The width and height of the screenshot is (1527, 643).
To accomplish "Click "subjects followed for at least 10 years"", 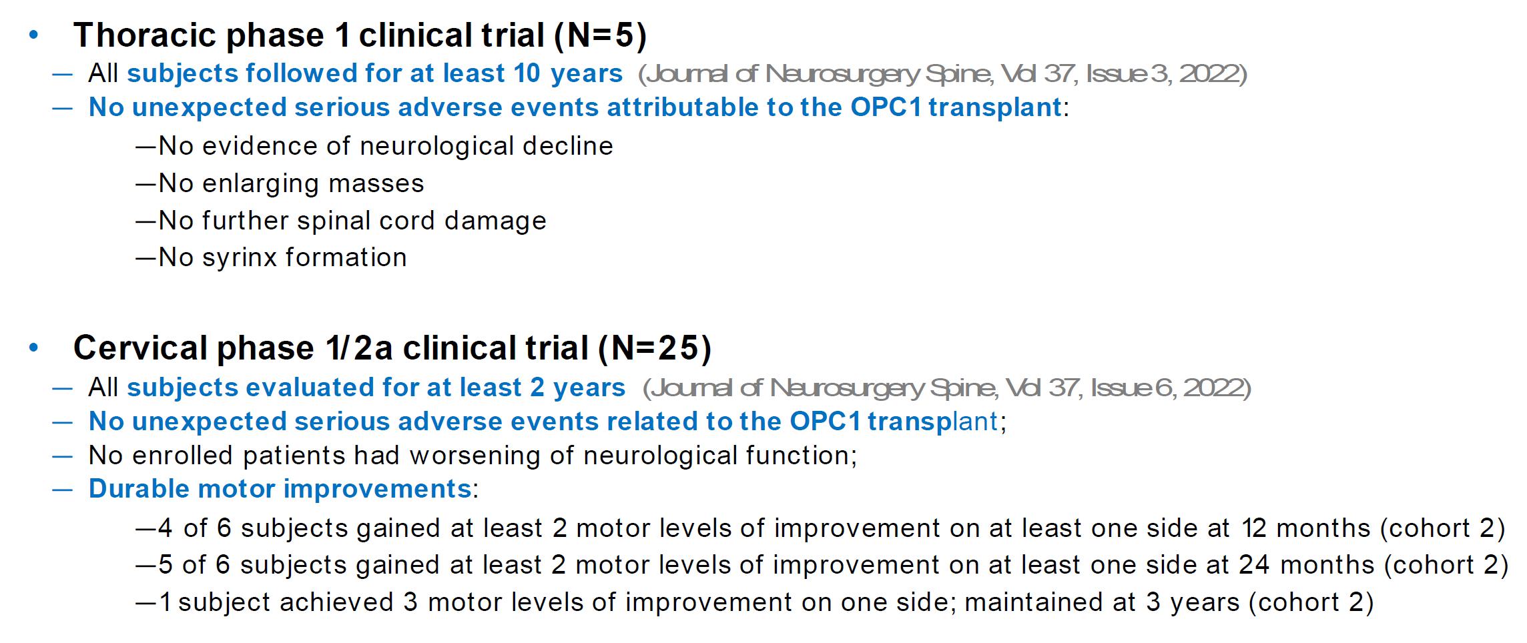I will click(x=375, y=73).
